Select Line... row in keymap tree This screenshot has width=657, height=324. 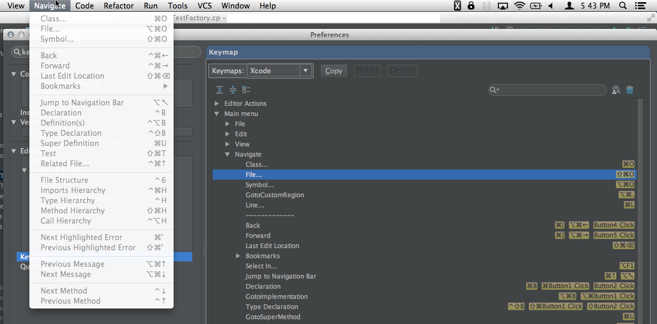425,205
